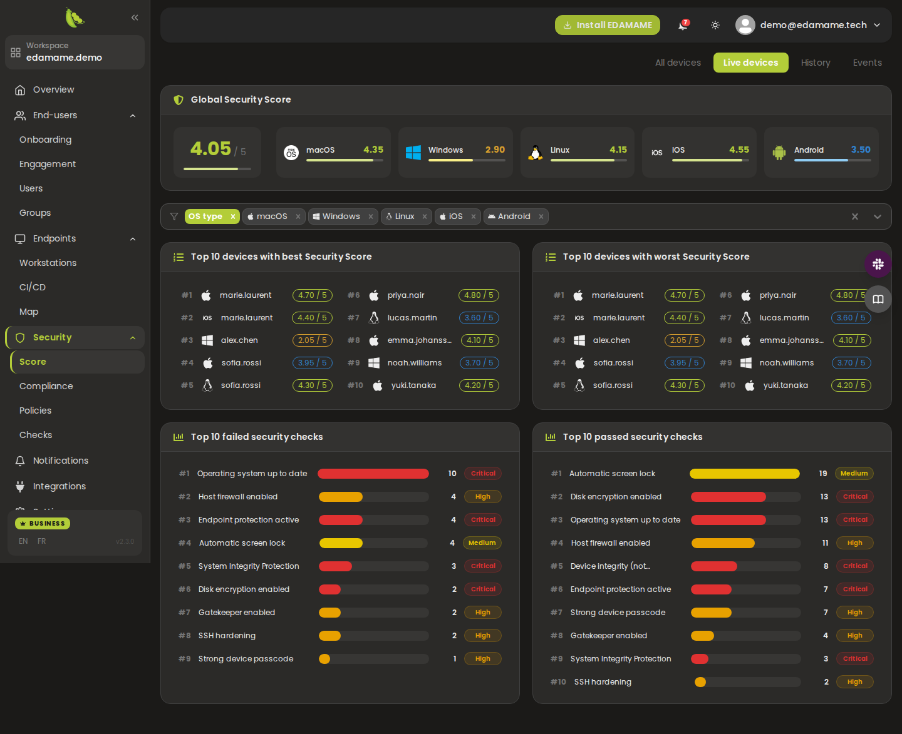The width and height of the screenshot is (902, 734).
Task: Open the notifications bell with badge
Action: 683,25
